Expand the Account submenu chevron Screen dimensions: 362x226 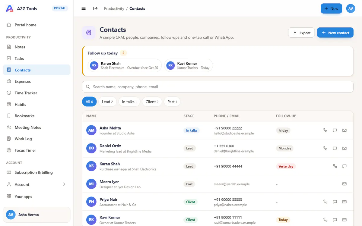pos(64,184)
